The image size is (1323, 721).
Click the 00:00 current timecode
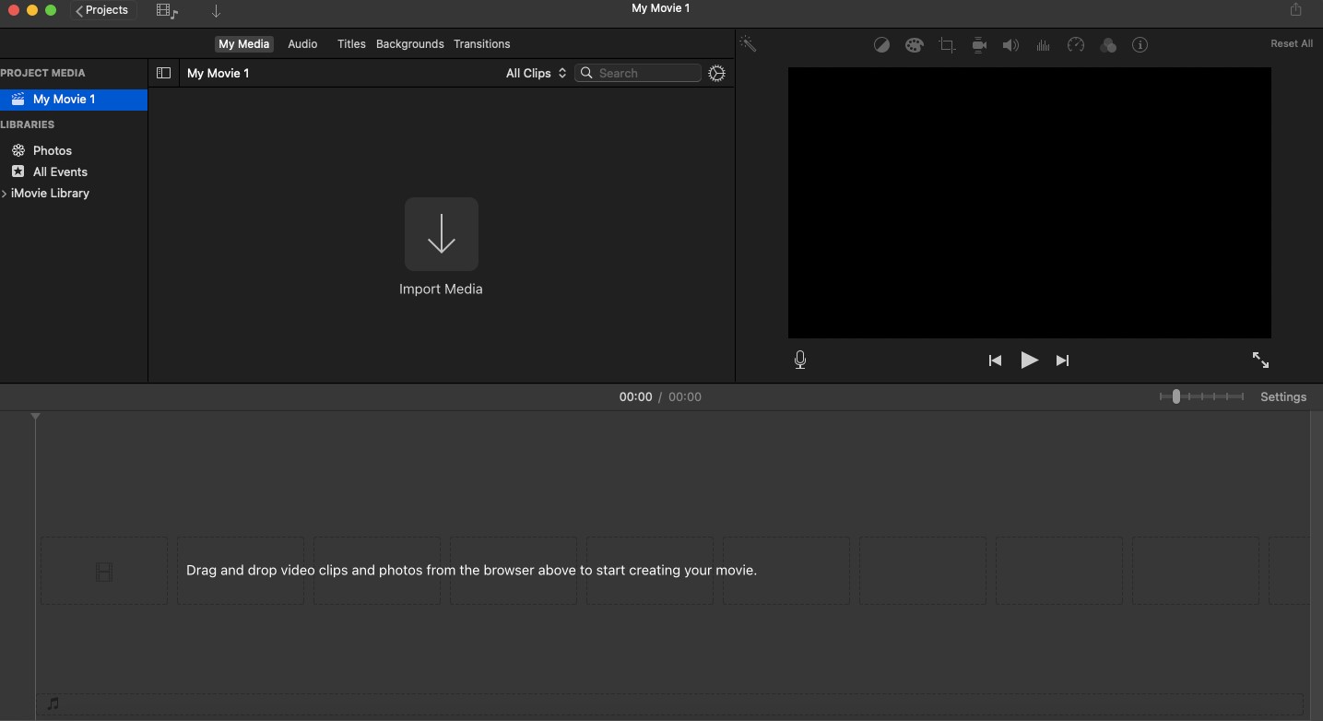(x=635, y=397)
